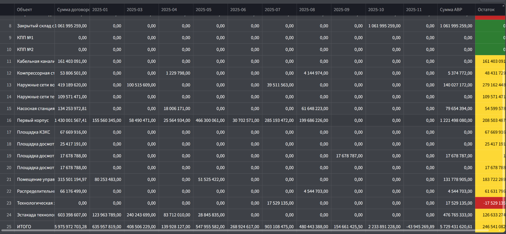
Task: Select the 2025-01 column header
Action: [100, 10]
